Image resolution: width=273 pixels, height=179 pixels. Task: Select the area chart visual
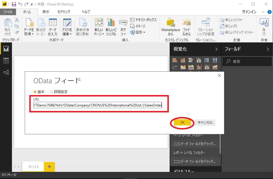[x=183, y=67]
